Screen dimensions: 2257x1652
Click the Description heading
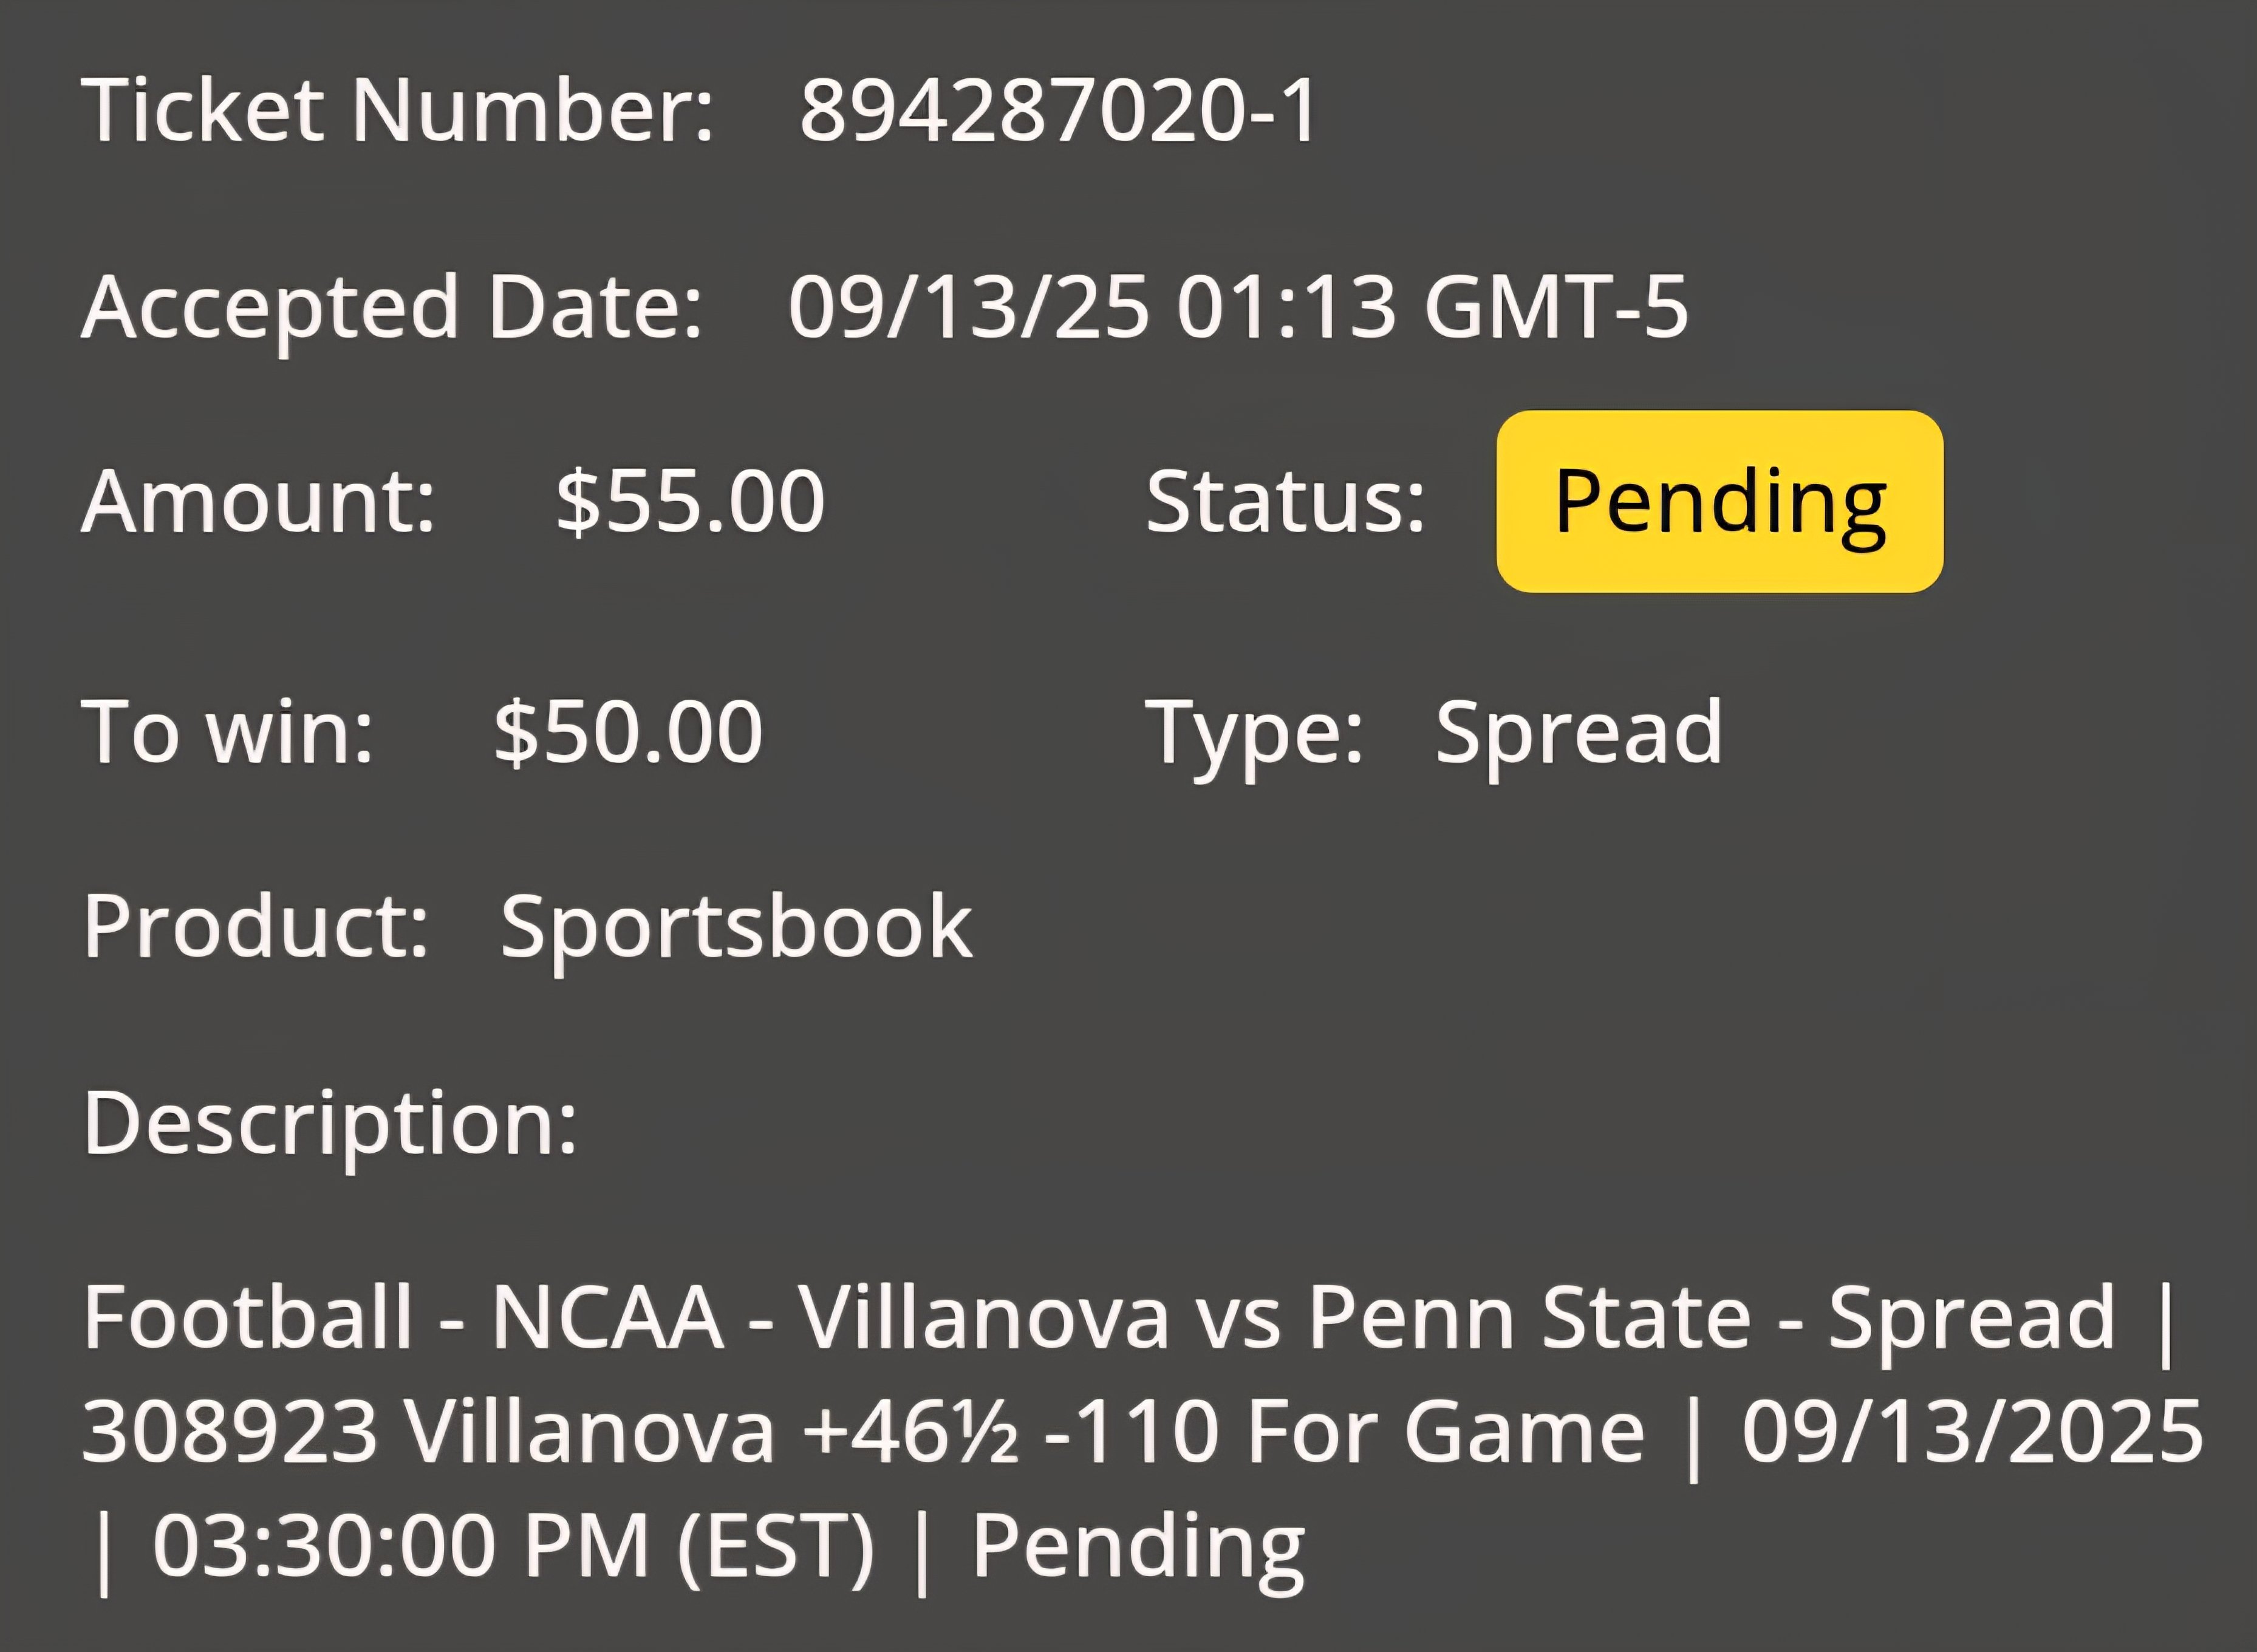click(331, 1125)
